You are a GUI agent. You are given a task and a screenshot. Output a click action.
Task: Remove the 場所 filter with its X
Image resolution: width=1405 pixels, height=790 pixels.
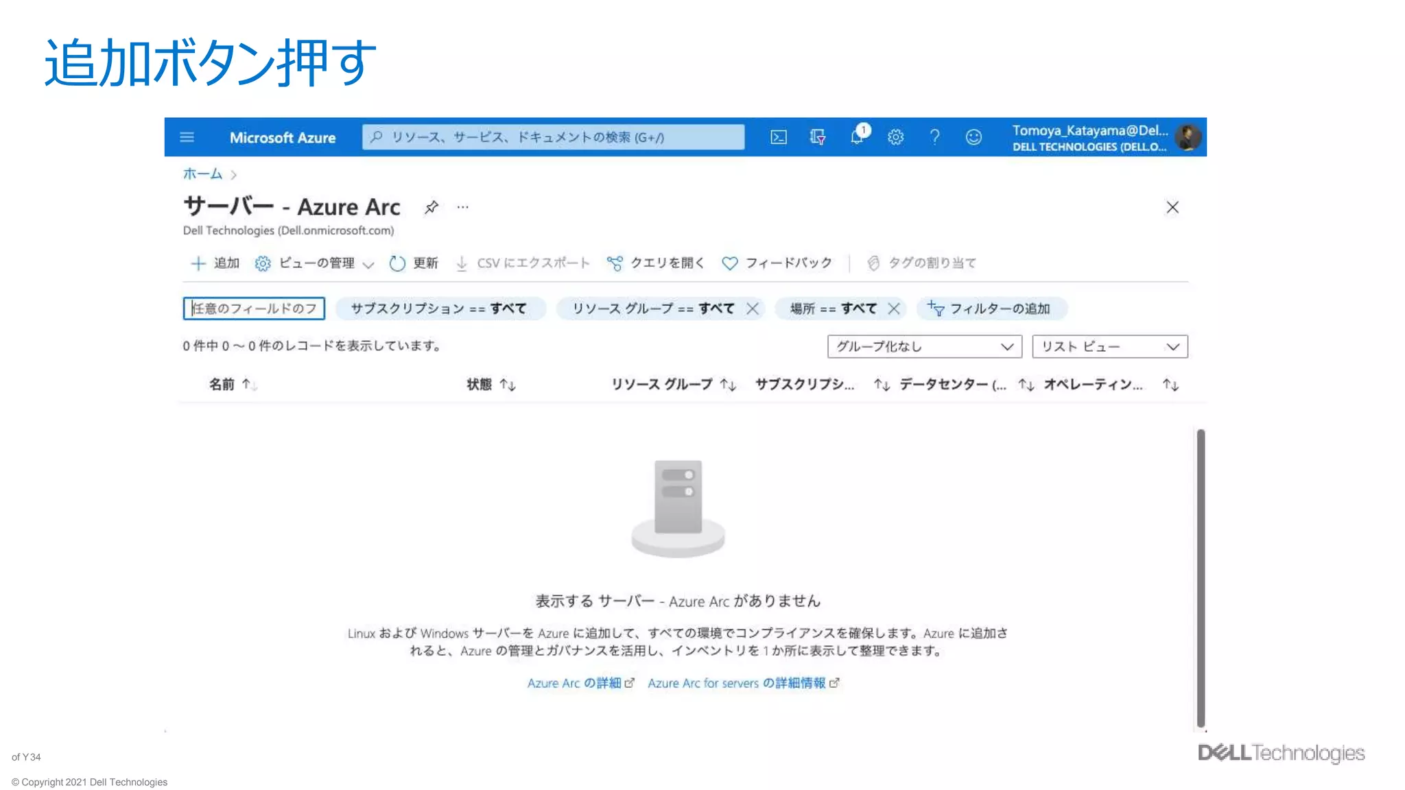click(893, 309)
